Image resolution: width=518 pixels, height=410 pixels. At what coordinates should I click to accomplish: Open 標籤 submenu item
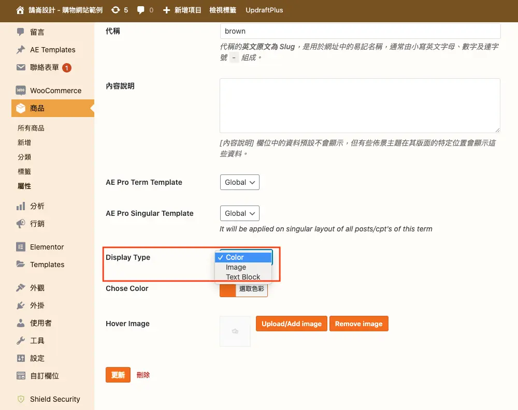pos(24,172)
